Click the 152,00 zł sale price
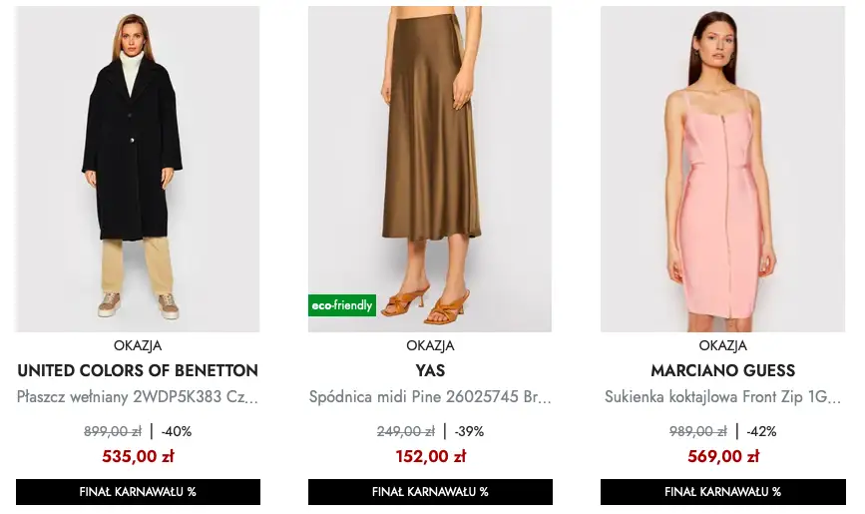The image size is (865, 514). pos(430,457)
